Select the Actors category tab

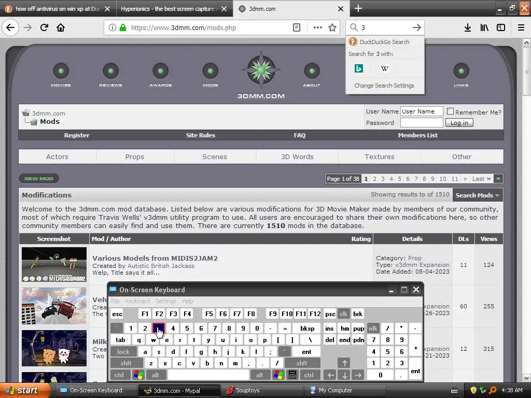pyautogui.click(x=57, y=157)
